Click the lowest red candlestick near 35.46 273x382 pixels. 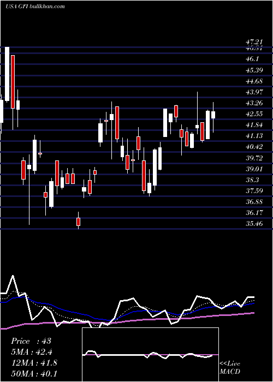click(78, 222)
